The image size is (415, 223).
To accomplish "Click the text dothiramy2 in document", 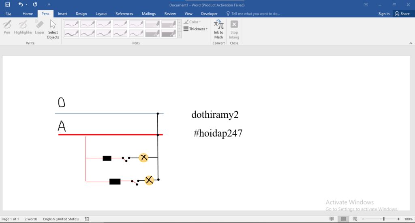I will coord(215,115).
